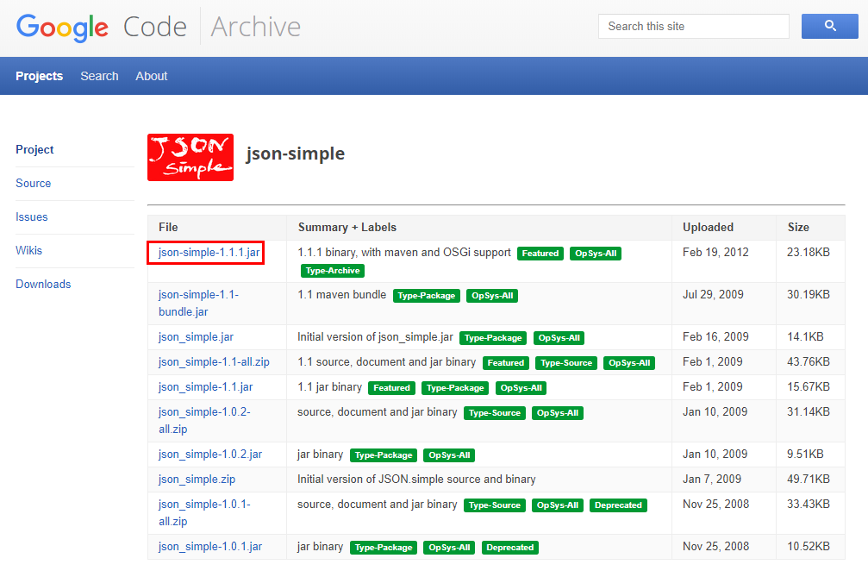868x577 pixels.
Task: Click the 23.18KB size value
Action: pyautogui.click(x=809, y=252)
